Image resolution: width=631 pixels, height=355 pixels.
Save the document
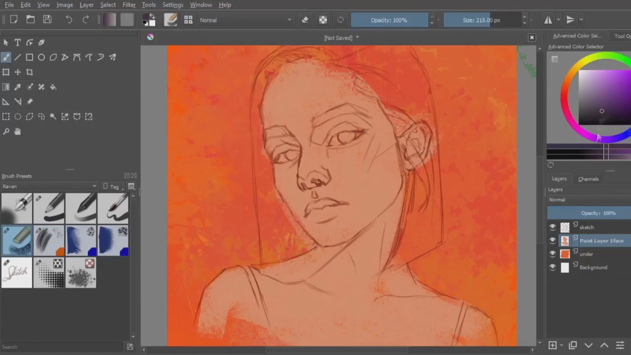tap(47, 19)
